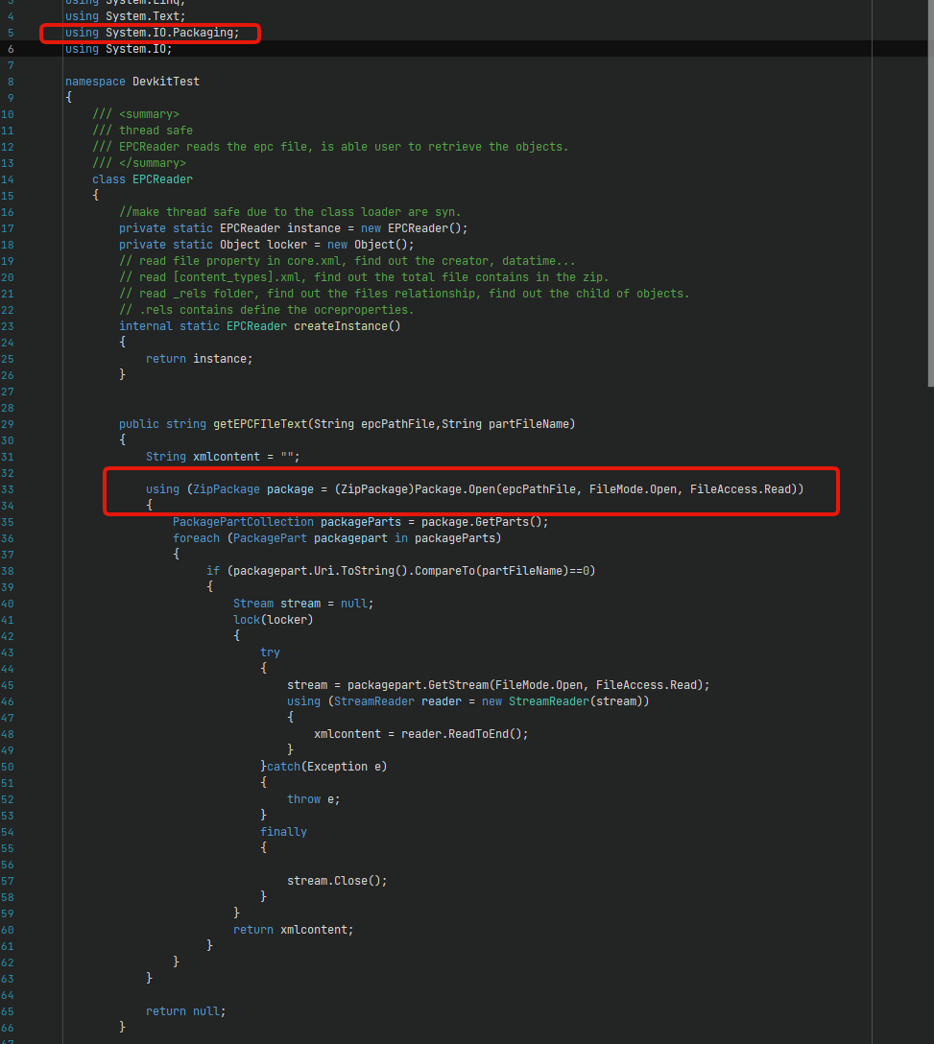Click the 'using System.IO.Packaging;' import line

click(152, 33)
